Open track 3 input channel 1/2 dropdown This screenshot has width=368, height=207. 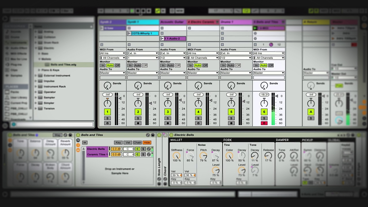pos(173,58)
